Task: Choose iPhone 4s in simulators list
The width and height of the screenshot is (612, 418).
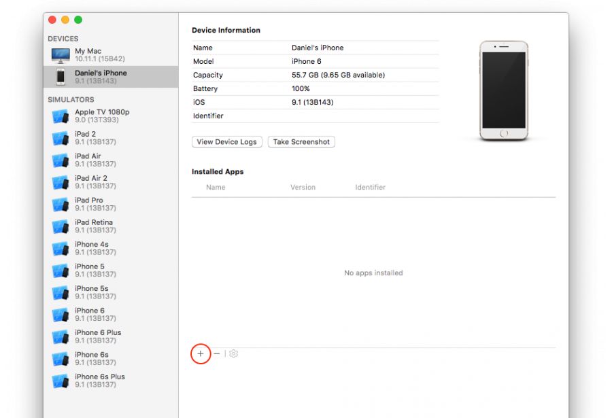Action: tap(92, 248)
